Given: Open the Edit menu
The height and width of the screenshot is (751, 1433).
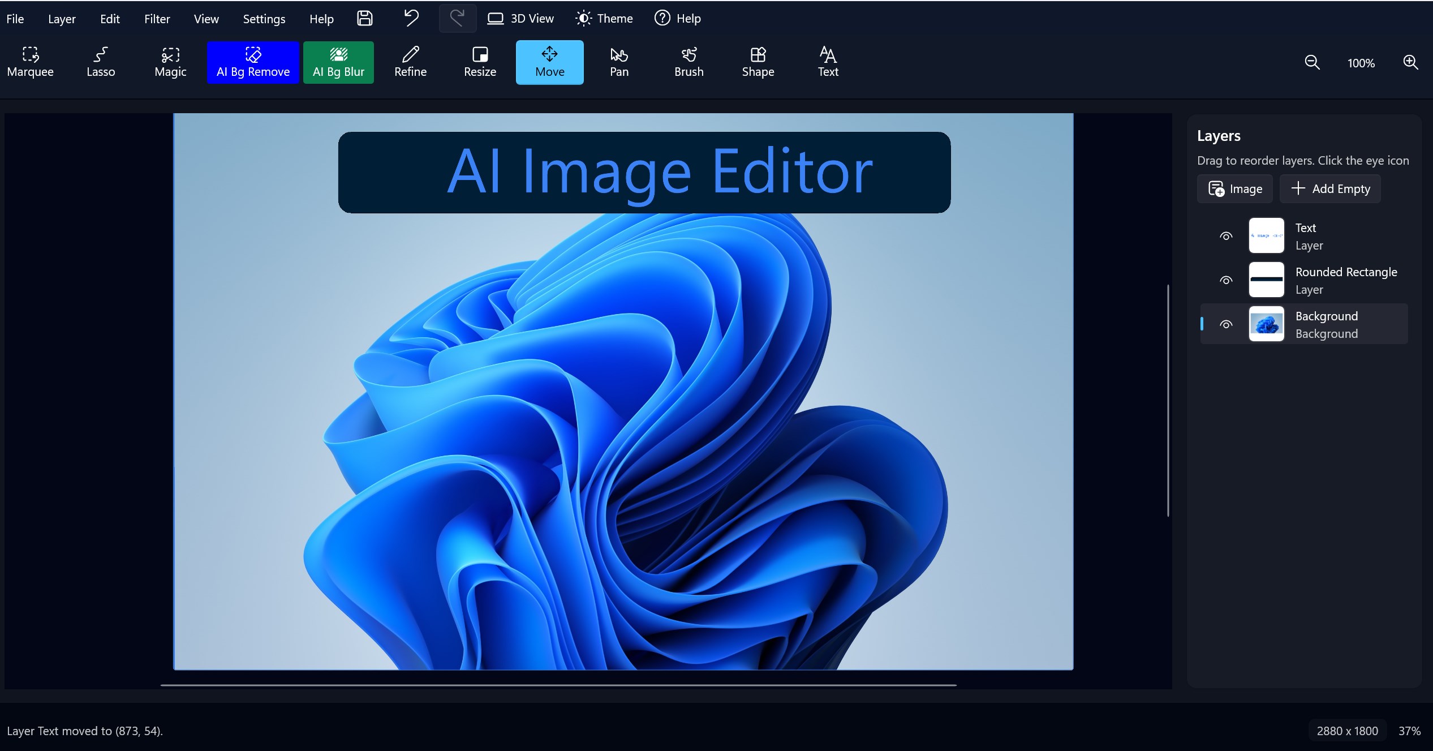Looking at the screenshot, I should pyautogui.click(x=110, y=19).
